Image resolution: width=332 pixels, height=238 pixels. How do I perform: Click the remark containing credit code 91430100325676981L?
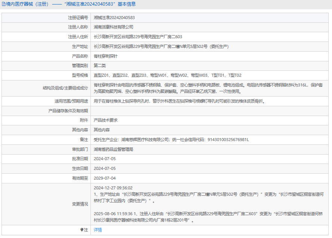(x=171, y=140)
